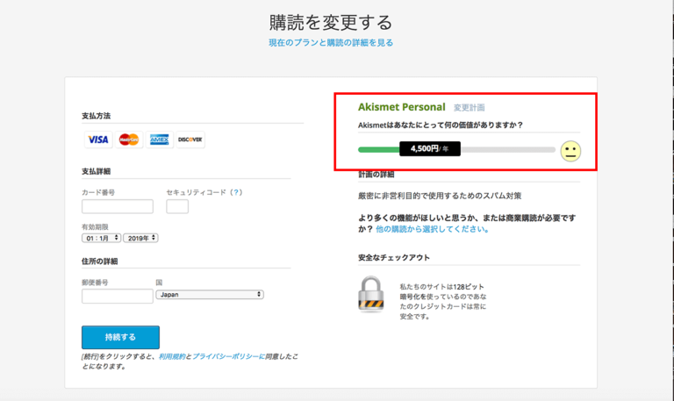Click the 国 label above the country dropdown
674x401 pixels.
[x=159, y=283]
